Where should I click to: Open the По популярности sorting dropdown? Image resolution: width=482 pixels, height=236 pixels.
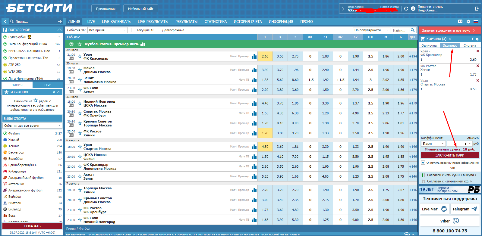371,30
